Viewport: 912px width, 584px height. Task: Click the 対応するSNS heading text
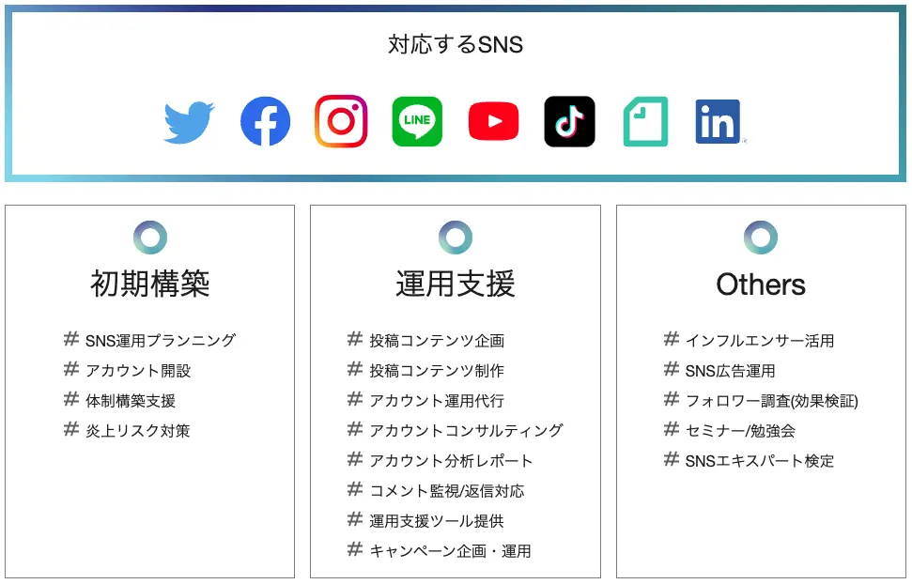click(456, 45)
